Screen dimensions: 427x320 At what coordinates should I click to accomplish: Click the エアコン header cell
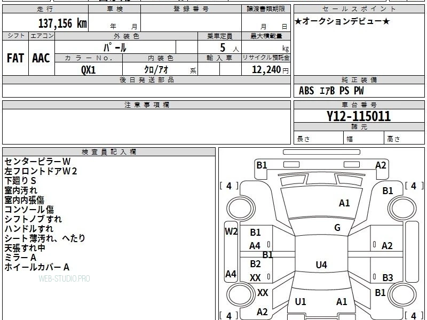pos(42,36)
